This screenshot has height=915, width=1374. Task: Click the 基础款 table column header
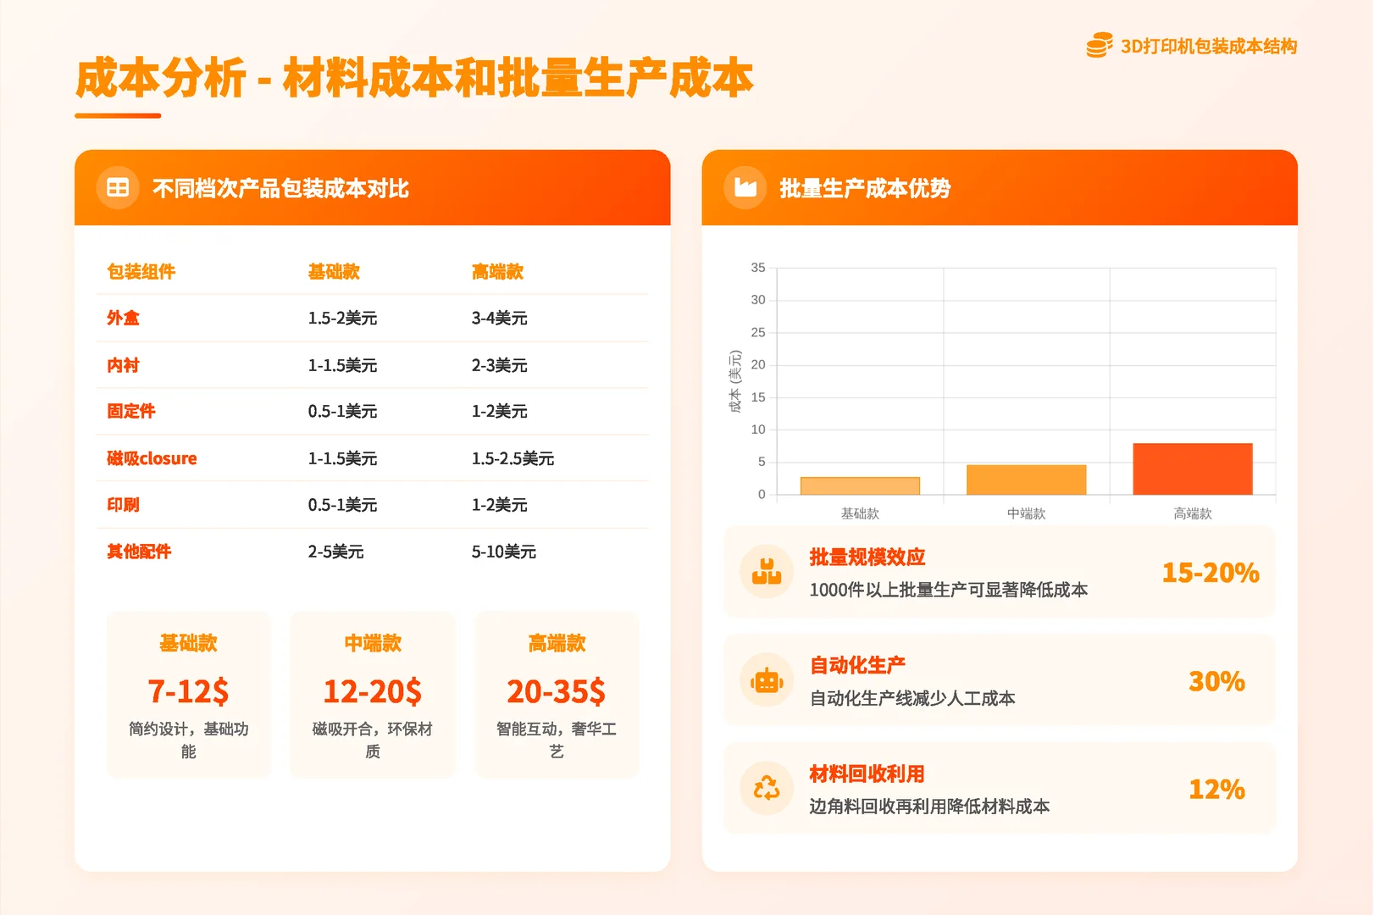tap(334, 272)
